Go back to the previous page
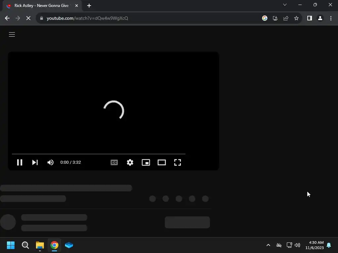This screenshot has height=253, width=338. 7,18
